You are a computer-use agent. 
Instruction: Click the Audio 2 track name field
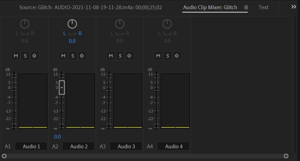coord(78,146)
